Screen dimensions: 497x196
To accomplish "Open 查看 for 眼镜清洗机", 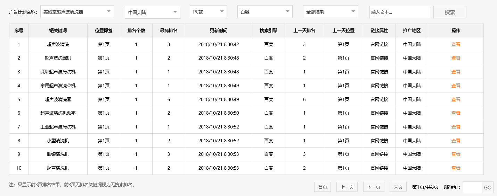I will pyautogui.click(x=456, y=154).
